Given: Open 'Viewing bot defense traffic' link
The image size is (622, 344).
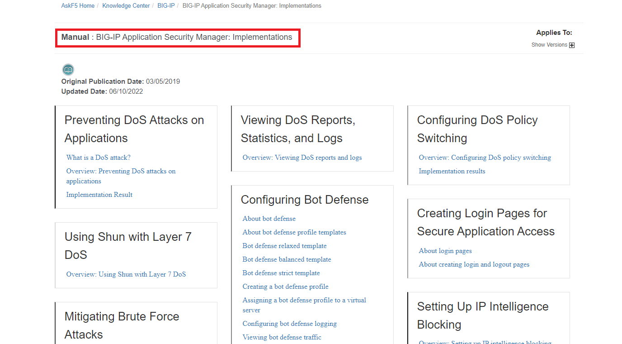Looking at the screenshot, I should 282,337.
